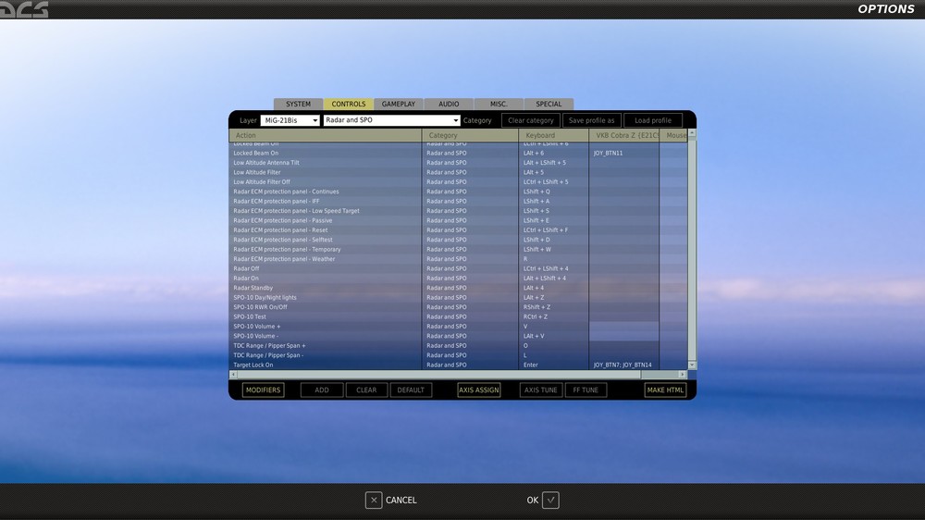The image size is (925, 520).
Task: Confirm settings with OK
Action: pyautogui.click(x=543, y=500)
